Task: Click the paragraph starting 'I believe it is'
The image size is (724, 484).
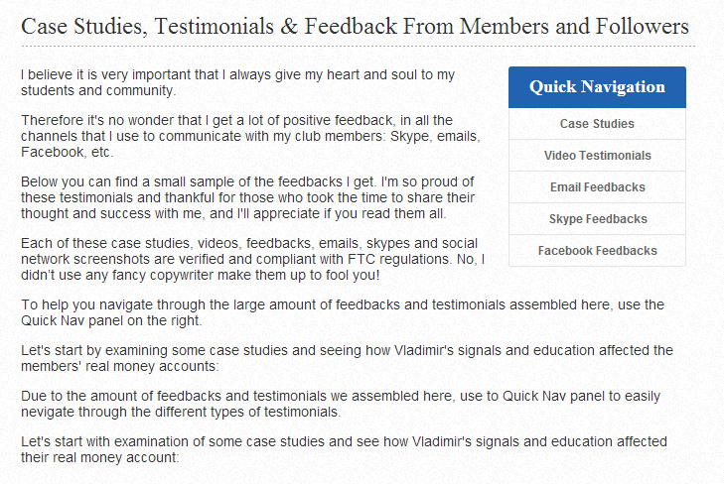Action: (x=237, y=82)
